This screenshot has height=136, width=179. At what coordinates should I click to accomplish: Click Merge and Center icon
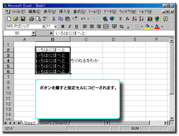click(x=106, y=27)
